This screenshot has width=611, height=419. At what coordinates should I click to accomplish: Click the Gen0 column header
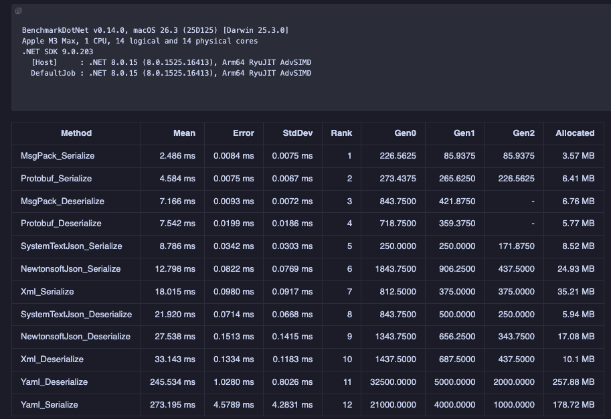(405, 133)
